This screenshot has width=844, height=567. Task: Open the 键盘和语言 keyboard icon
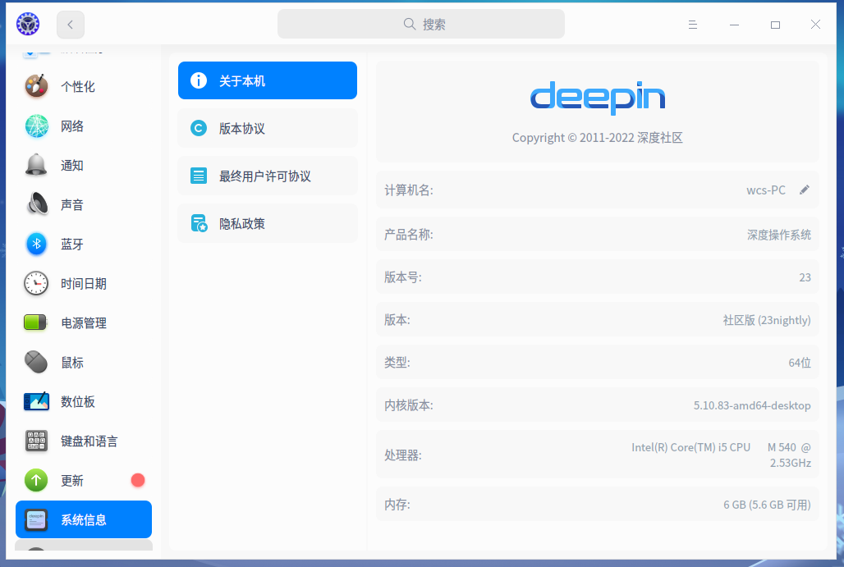pos(36,441)
